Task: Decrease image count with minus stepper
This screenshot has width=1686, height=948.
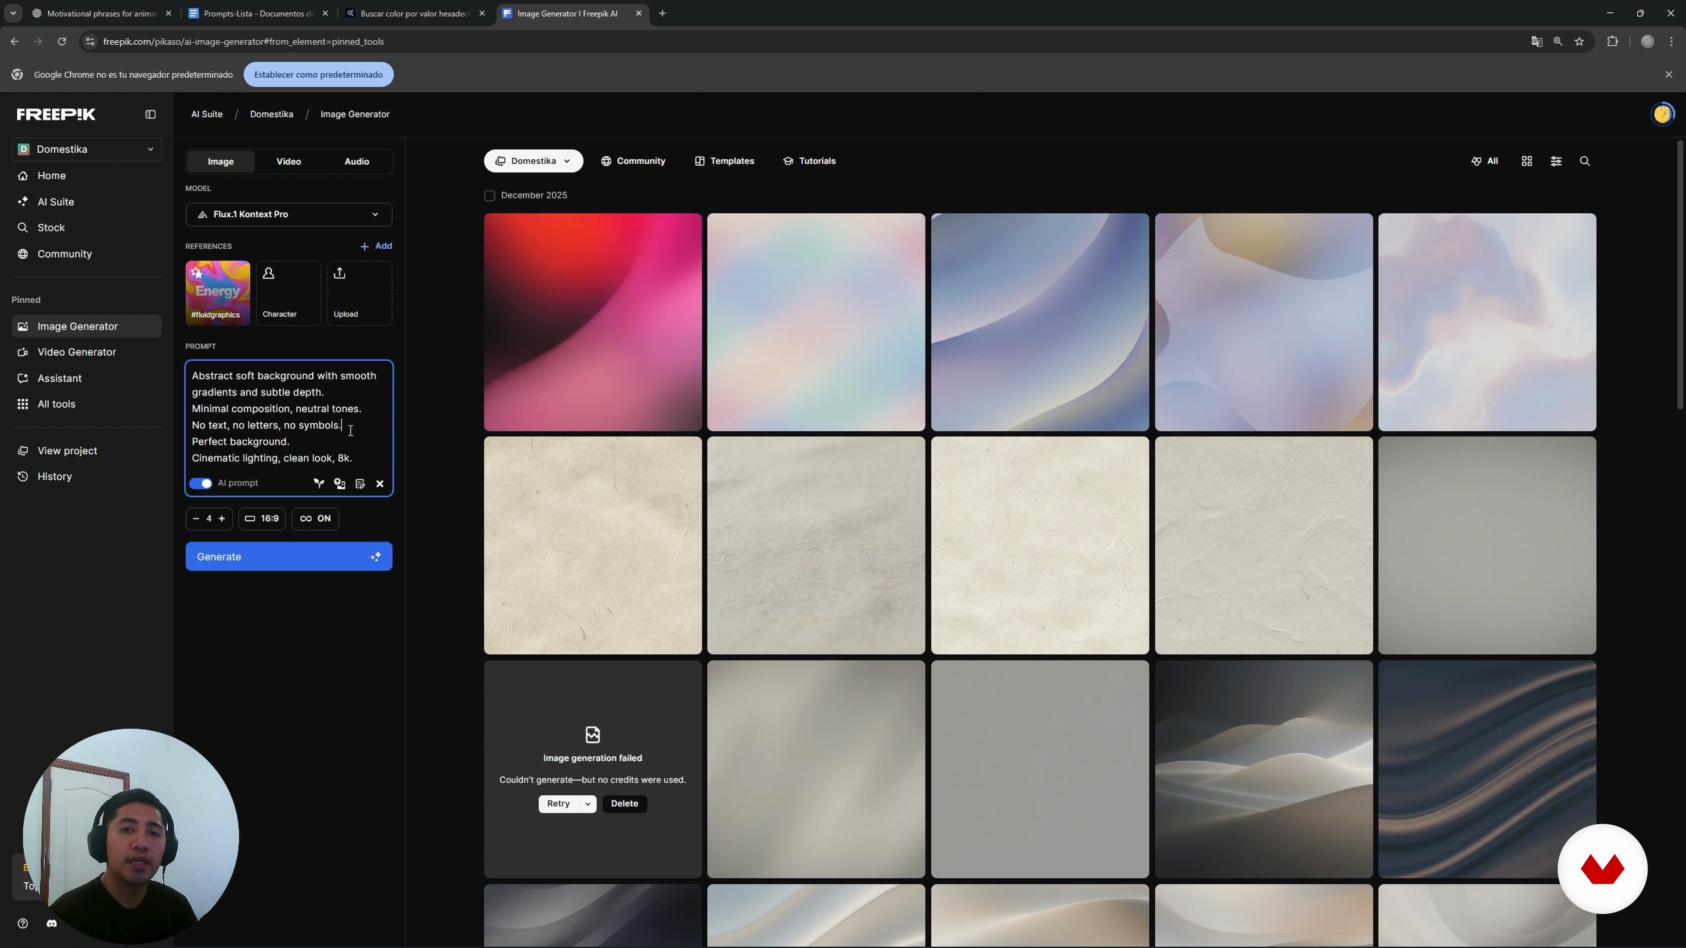Action: coord(196,519)
